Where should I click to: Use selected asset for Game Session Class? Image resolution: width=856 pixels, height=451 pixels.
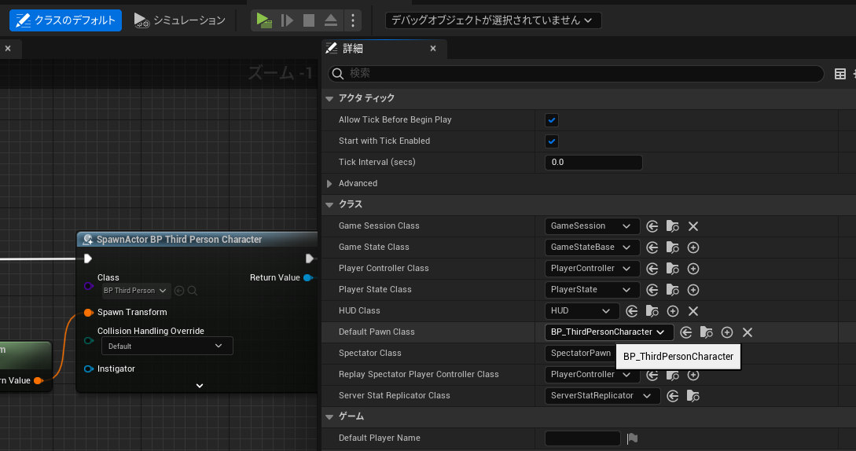[x=652, y=226]
